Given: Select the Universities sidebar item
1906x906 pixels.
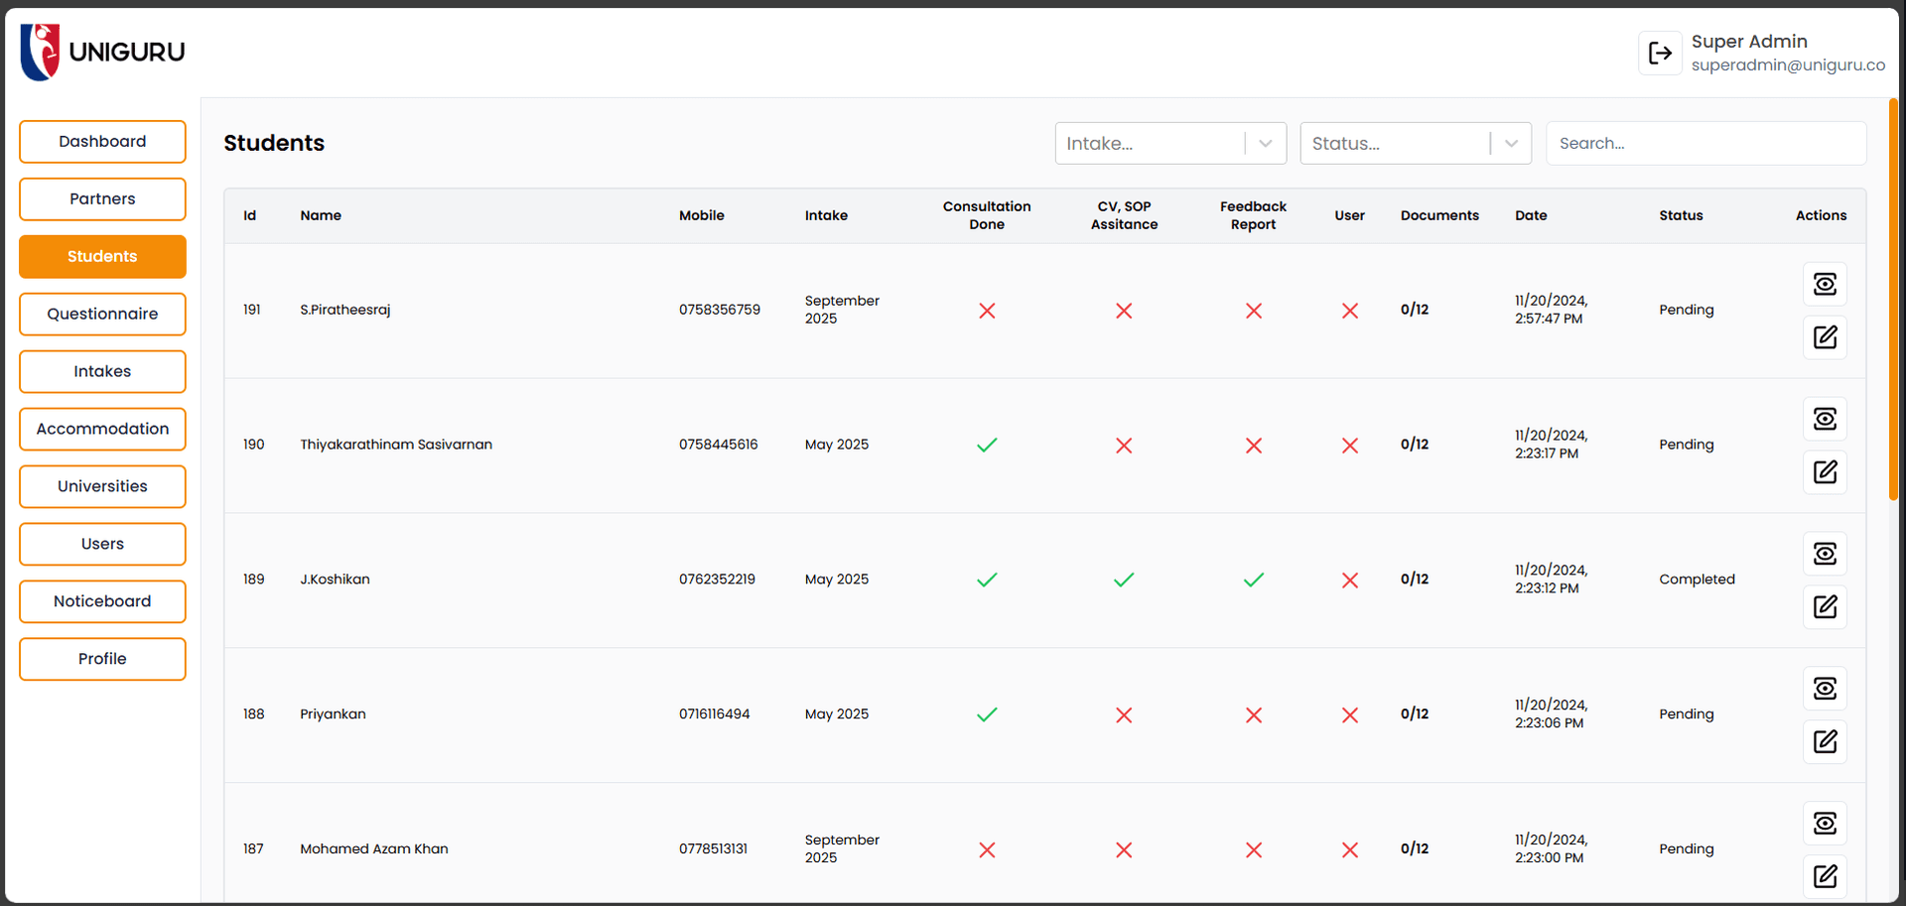Looking at the screenshot, I should [x=102, y=486].
